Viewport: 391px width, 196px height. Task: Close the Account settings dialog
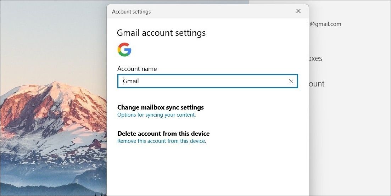tap(298, 11)
